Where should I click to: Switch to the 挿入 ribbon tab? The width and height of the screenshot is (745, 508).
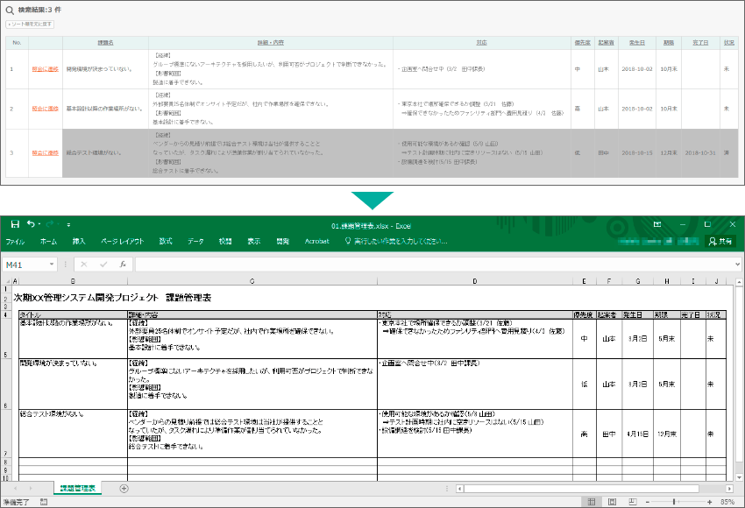[79, 241]
